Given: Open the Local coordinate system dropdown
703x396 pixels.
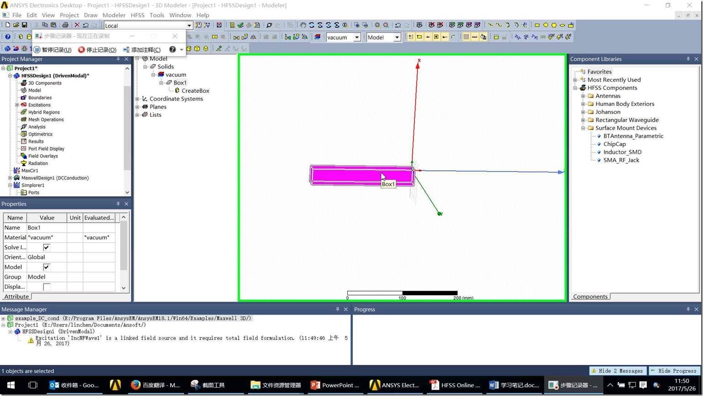Looking at the screenshot, I should coord(189,26).
